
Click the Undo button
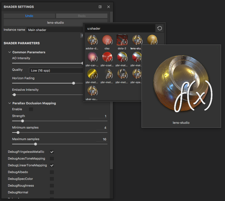(29, 16)
